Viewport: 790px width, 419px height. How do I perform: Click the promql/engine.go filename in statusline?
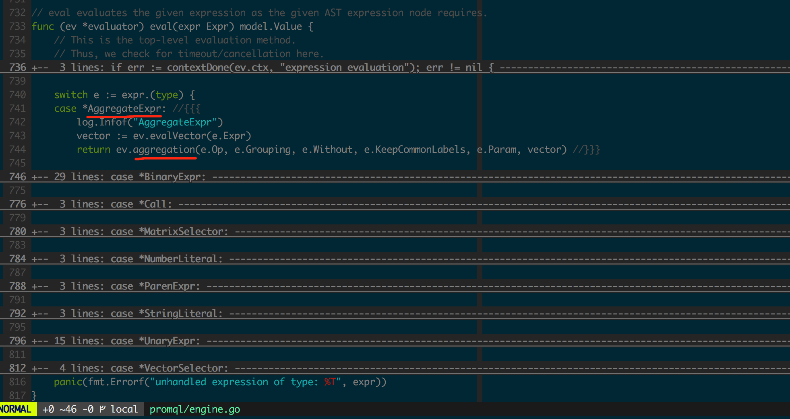(x=194, y=409)
